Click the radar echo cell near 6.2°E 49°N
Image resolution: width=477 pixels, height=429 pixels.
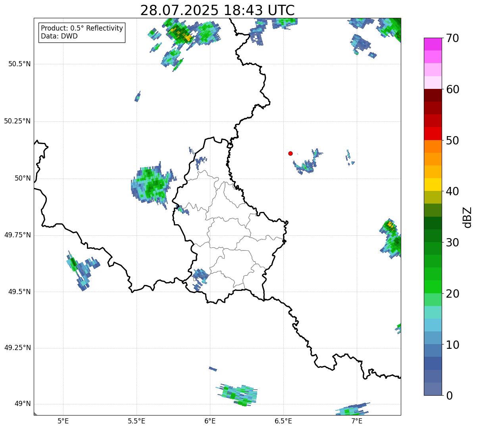(x=238, y=395)
